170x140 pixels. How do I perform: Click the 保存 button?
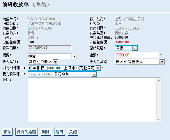(x=7, y=132)
